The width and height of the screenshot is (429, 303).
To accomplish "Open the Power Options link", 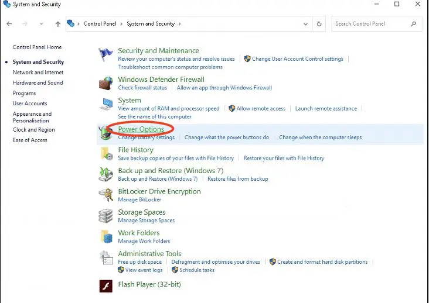I will click(x=141, y=129).
